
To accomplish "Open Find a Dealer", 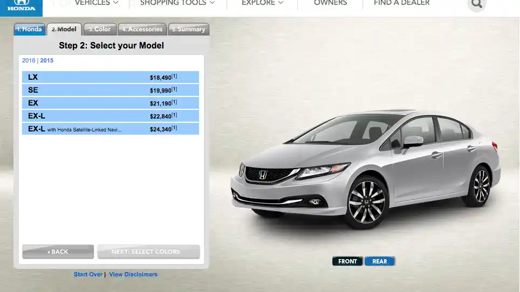I will 402,3.
